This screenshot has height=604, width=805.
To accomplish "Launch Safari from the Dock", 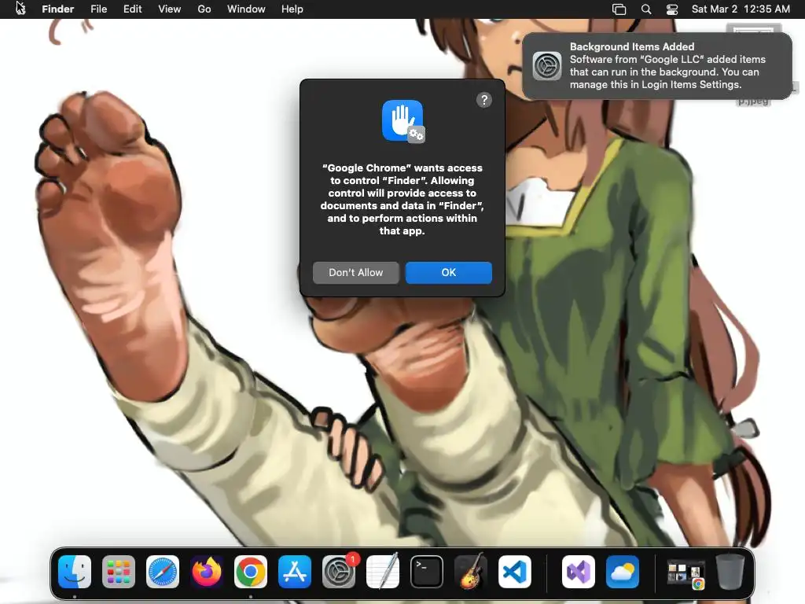I will 163,572.
